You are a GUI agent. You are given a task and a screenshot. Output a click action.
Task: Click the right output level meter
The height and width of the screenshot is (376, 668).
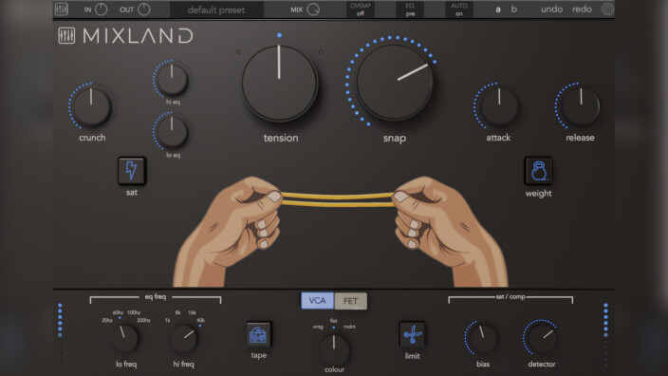(x=605, y=334)
